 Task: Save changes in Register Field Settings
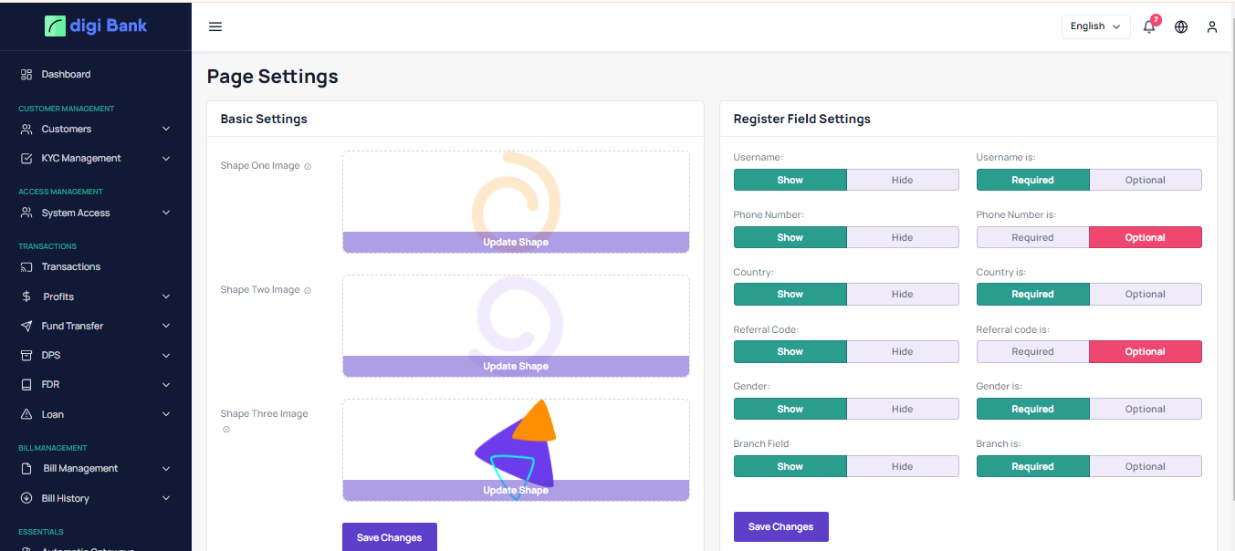[x=780, y=526]
